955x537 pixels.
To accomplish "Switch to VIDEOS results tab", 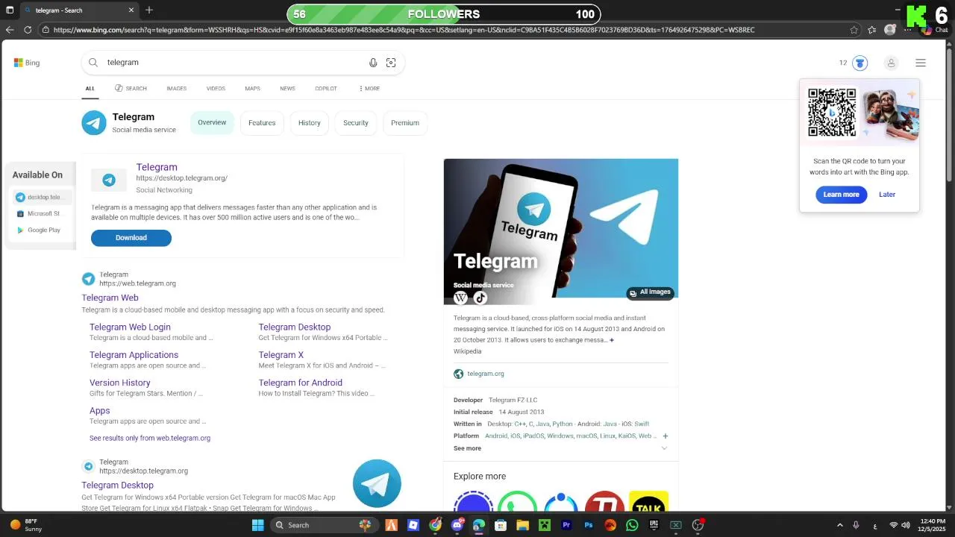I will coord(216,89).
